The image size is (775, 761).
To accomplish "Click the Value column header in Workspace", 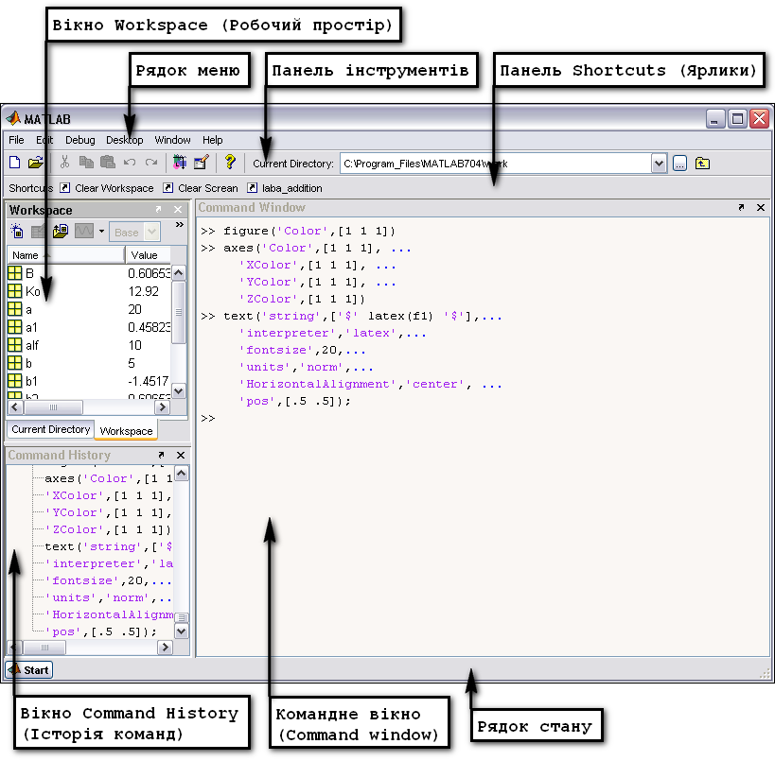I will [x=149, y=255].
